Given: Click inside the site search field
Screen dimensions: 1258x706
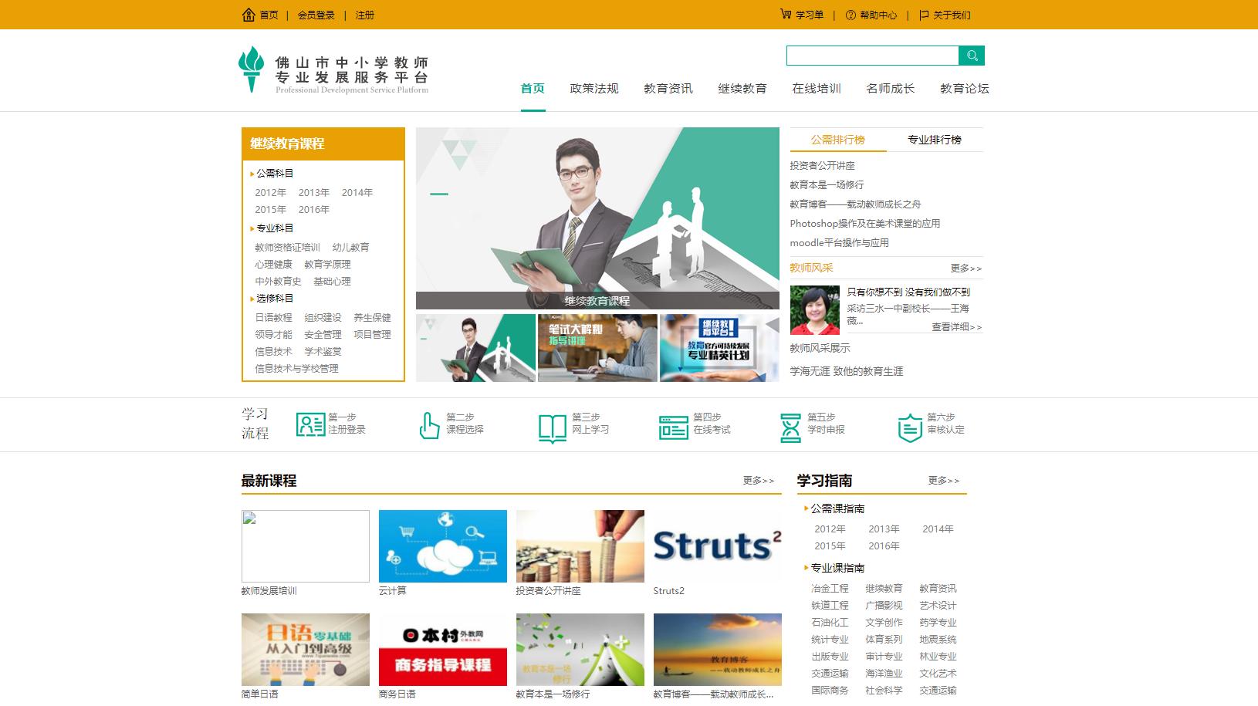Looking at the screenshot, I should click(873, 56).
